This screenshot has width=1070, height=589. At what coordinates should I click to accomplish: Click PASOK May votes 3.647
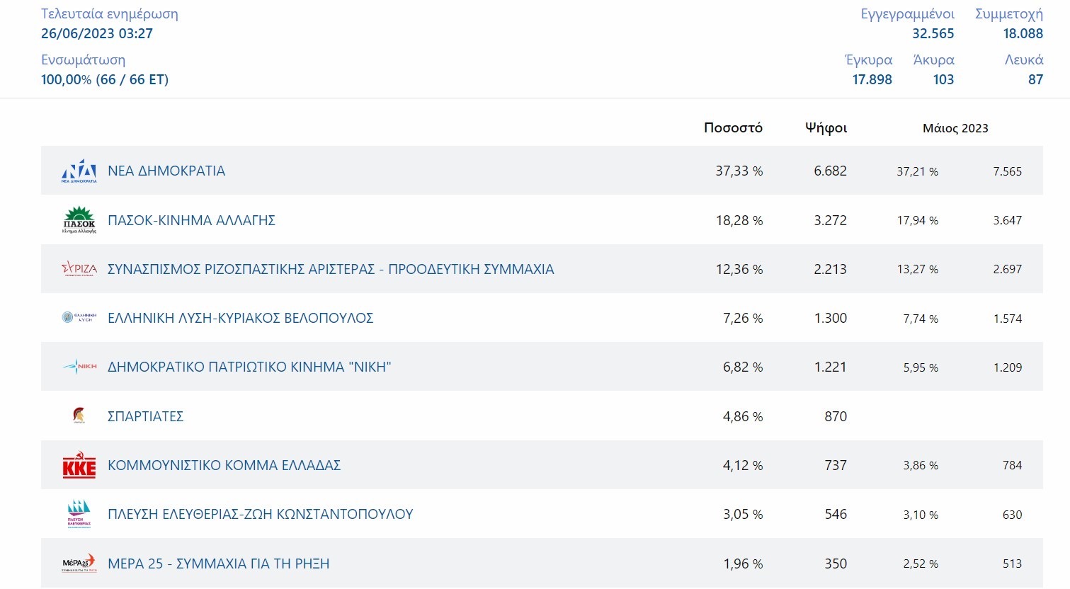pyautogui.click(x=1007, y=220)
